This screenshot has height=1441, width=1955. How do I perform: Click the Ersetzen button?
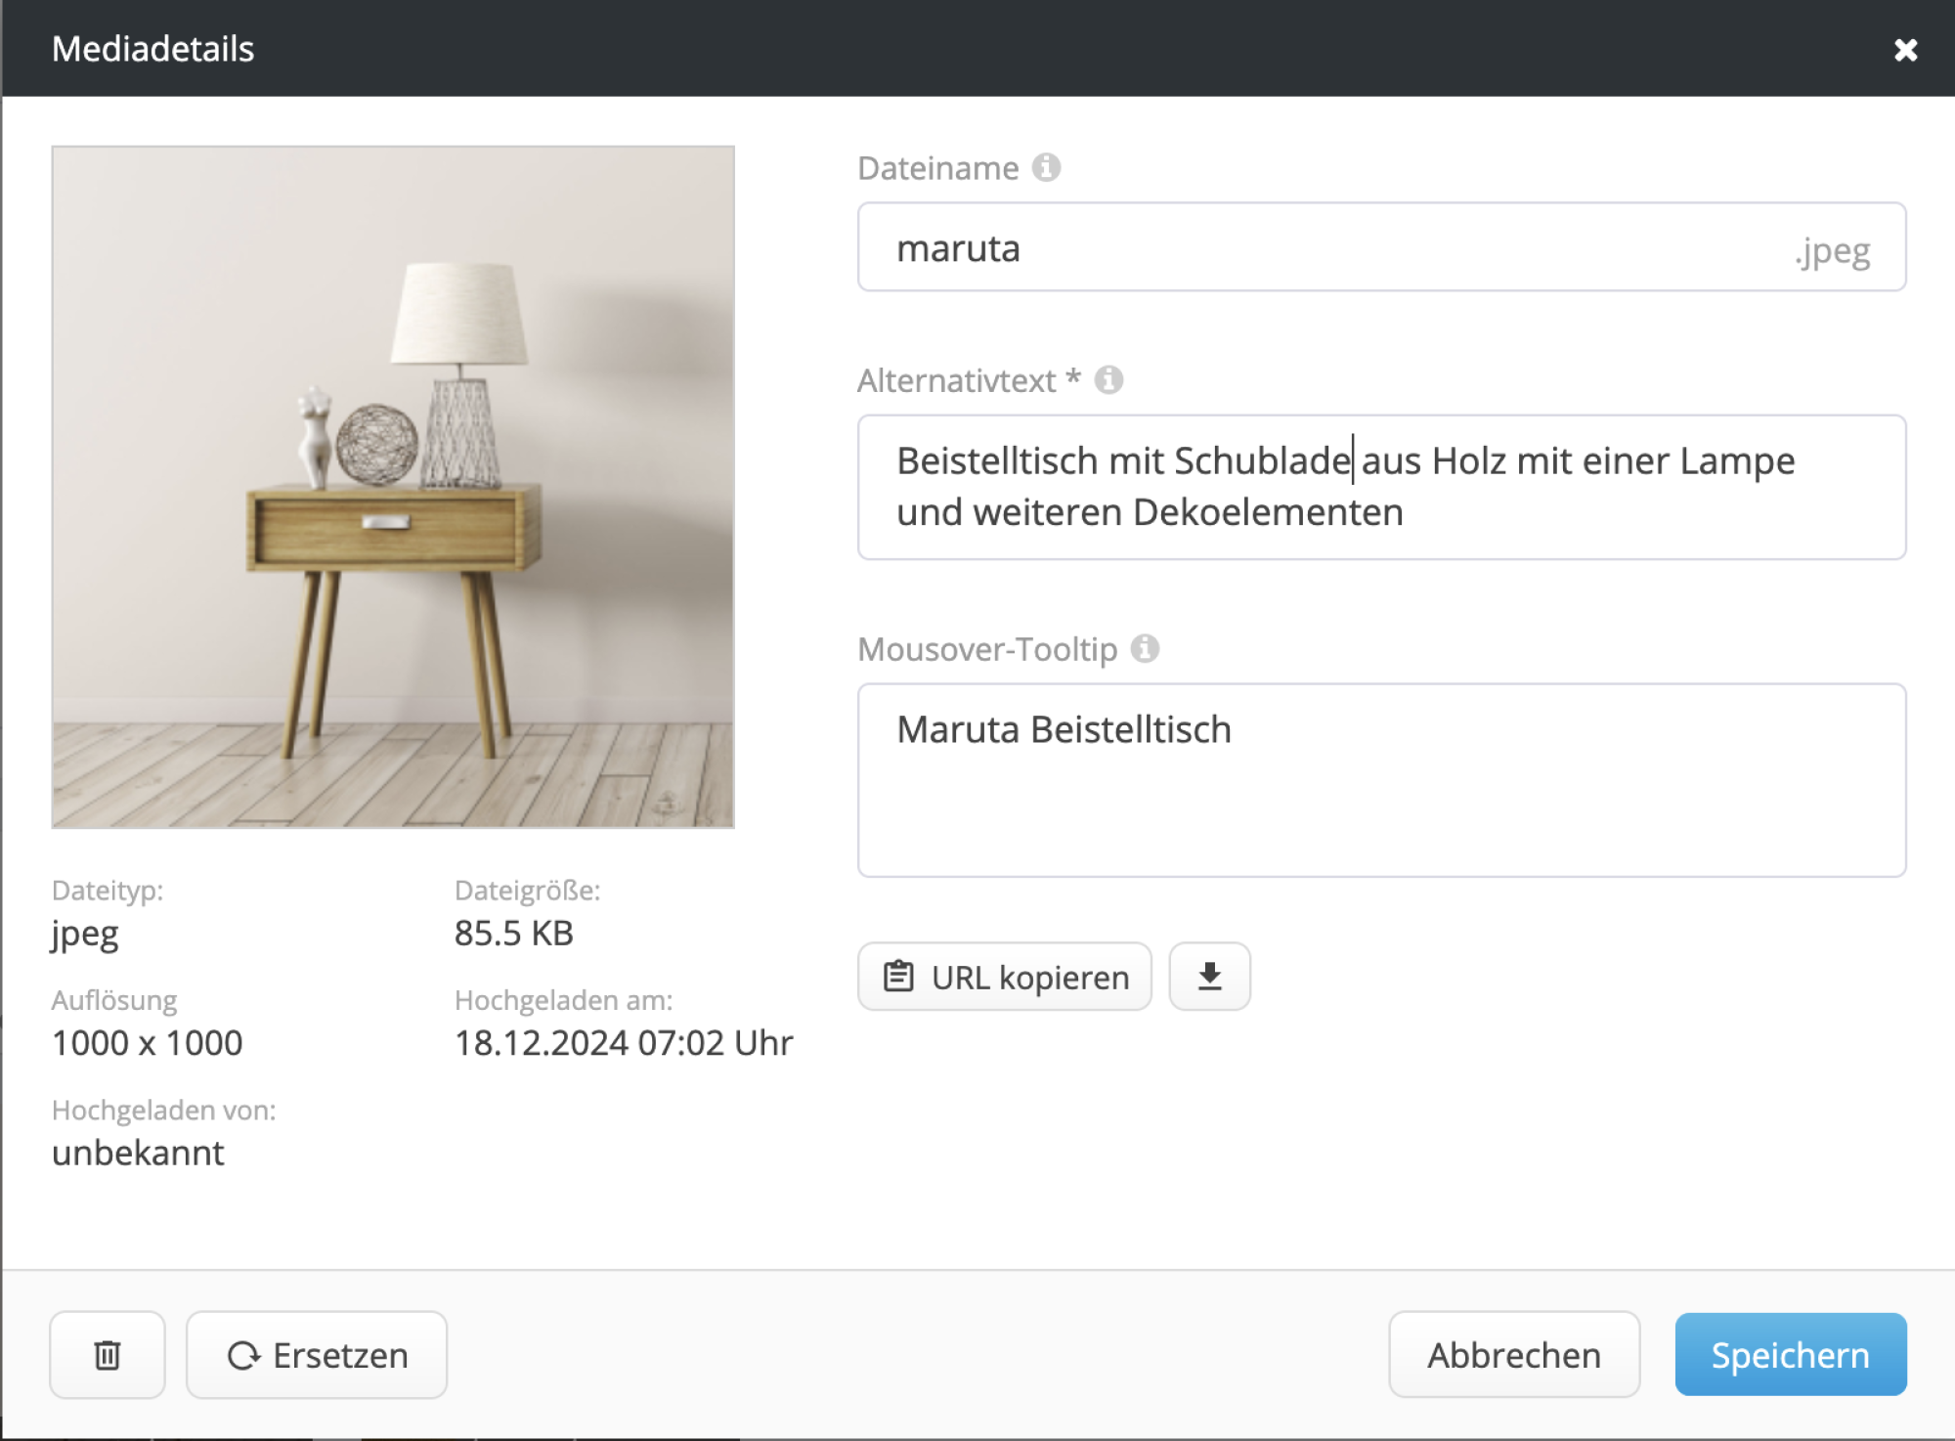(x=317, y=1354)
